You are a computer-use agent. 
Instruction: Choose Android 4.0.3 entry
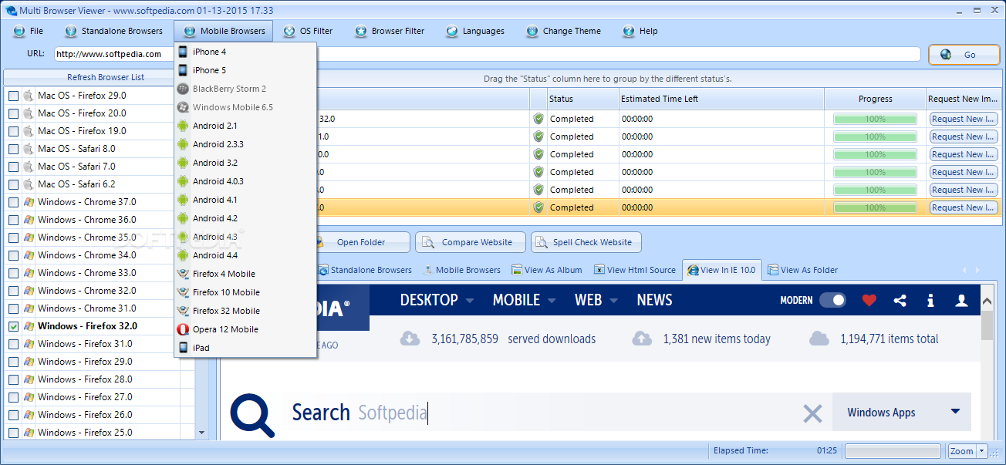pyautogui.click(x=245, y=181)
